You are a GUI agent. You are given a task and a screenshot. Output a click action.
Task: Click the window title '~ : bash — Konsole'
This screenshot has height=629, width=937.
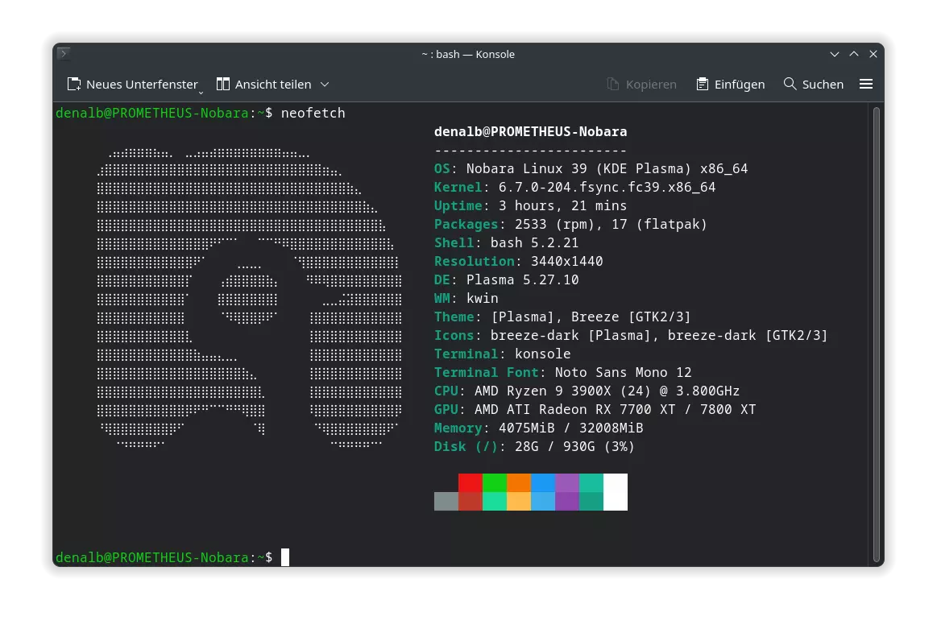coord(468,54)
